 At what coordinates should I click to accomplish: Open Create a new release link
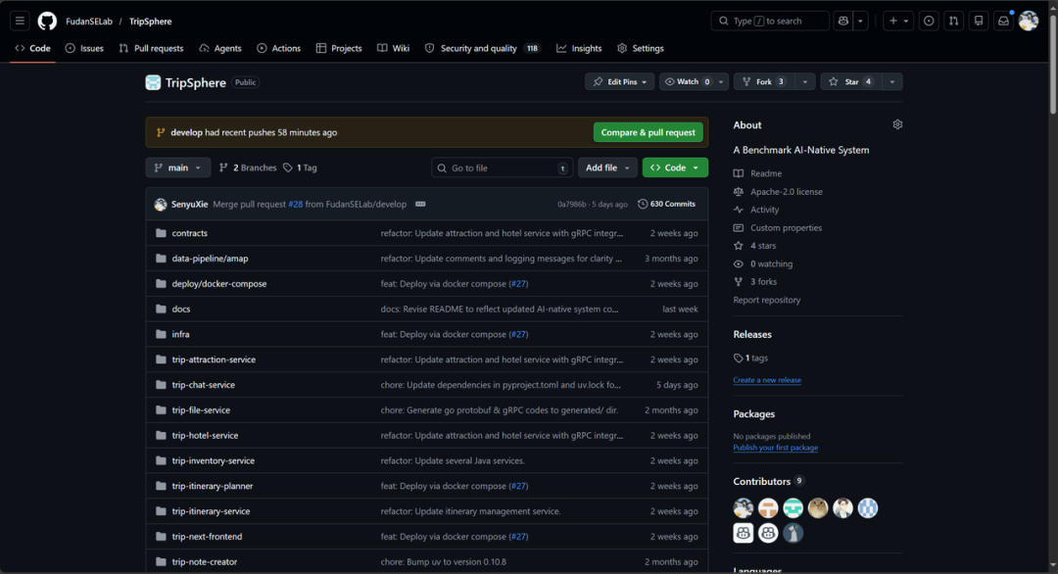coord(767,380)
